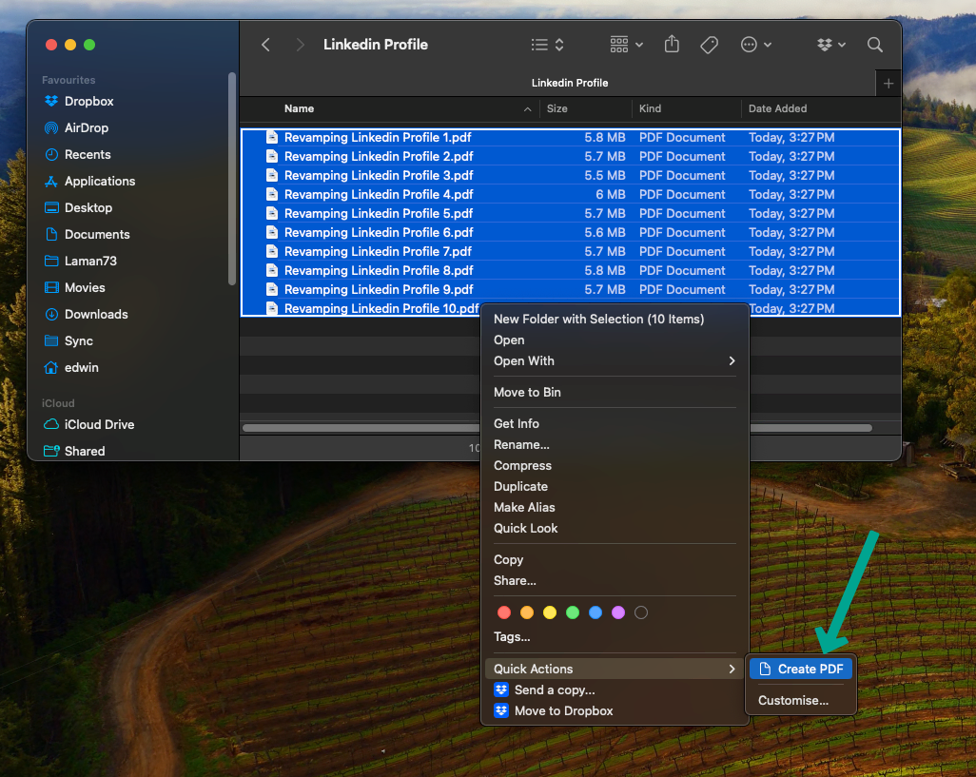Viewport: 976px width, 777px height.
Task: Open the ellipsis Action menu
Action: pyautogui.click(x=755, y=45)
